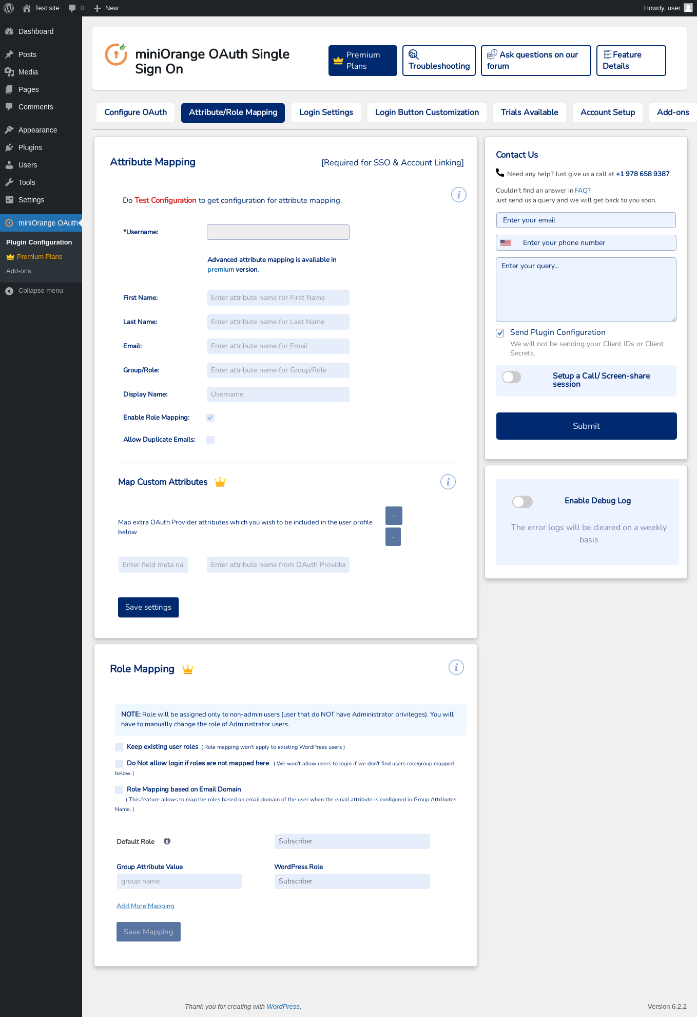Submit the Contact Us form

pos(587,426)
